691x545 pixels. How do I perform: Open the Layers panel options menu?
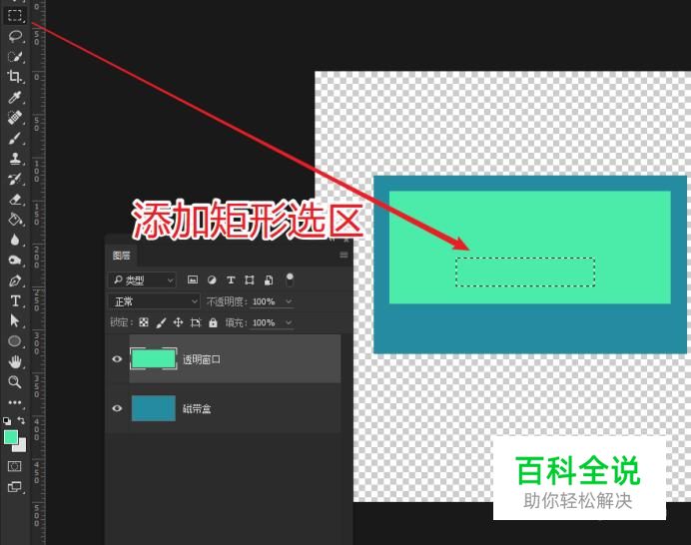pos(344,256)
